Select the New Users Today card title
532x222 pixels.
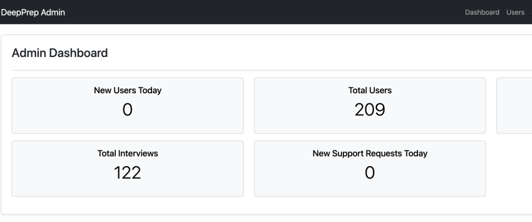coord(128,91)
